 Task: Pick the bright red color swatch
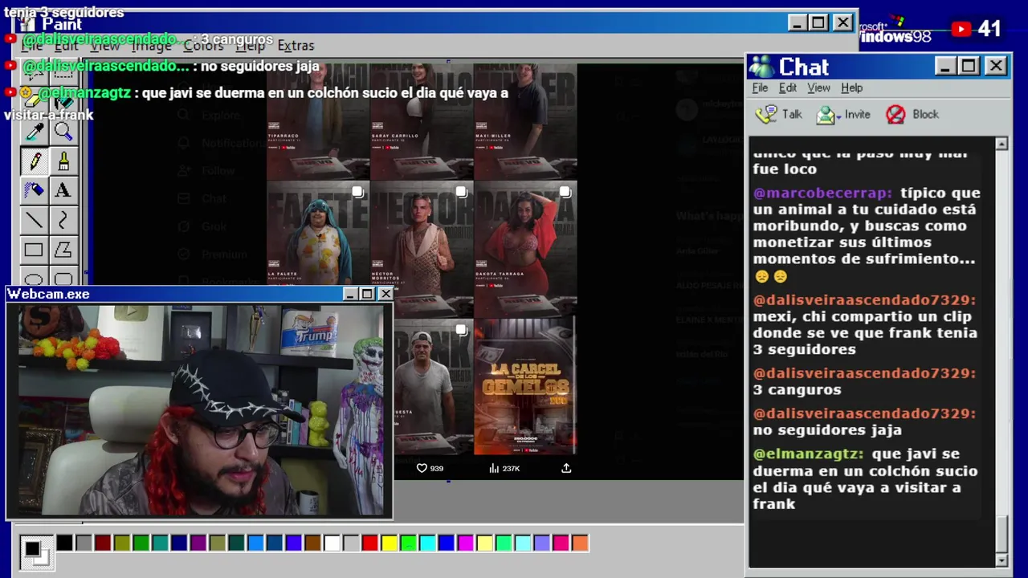(x=370, y=543)
